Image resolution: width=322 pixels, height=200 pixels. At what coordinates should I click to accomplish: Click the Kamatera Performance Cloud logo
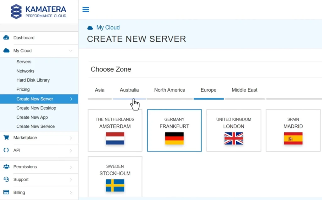pos(38,11)
